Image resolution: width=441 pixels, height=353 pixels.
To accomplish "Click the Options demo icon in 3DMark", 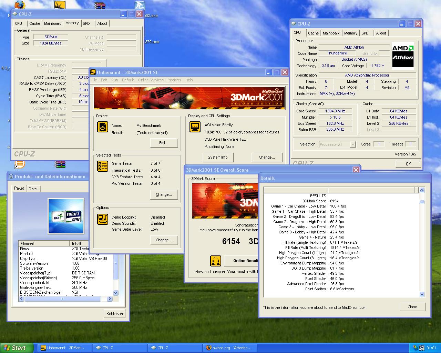I will (x=102, y=219).
